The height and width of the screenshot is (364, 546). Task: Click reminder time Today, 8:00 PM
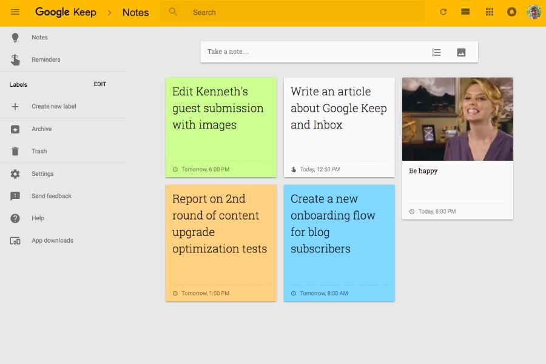click(437, 212)
